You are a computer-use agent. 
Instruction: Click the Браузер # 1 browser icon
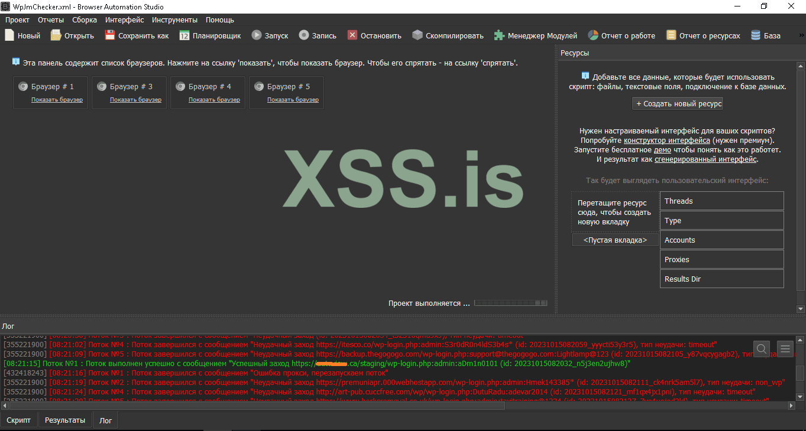tap(23, 86)
